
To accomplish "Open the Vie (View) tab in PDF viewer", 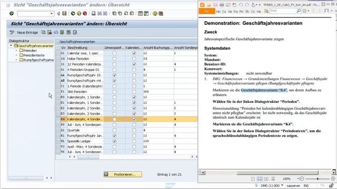I will (230, 12).
